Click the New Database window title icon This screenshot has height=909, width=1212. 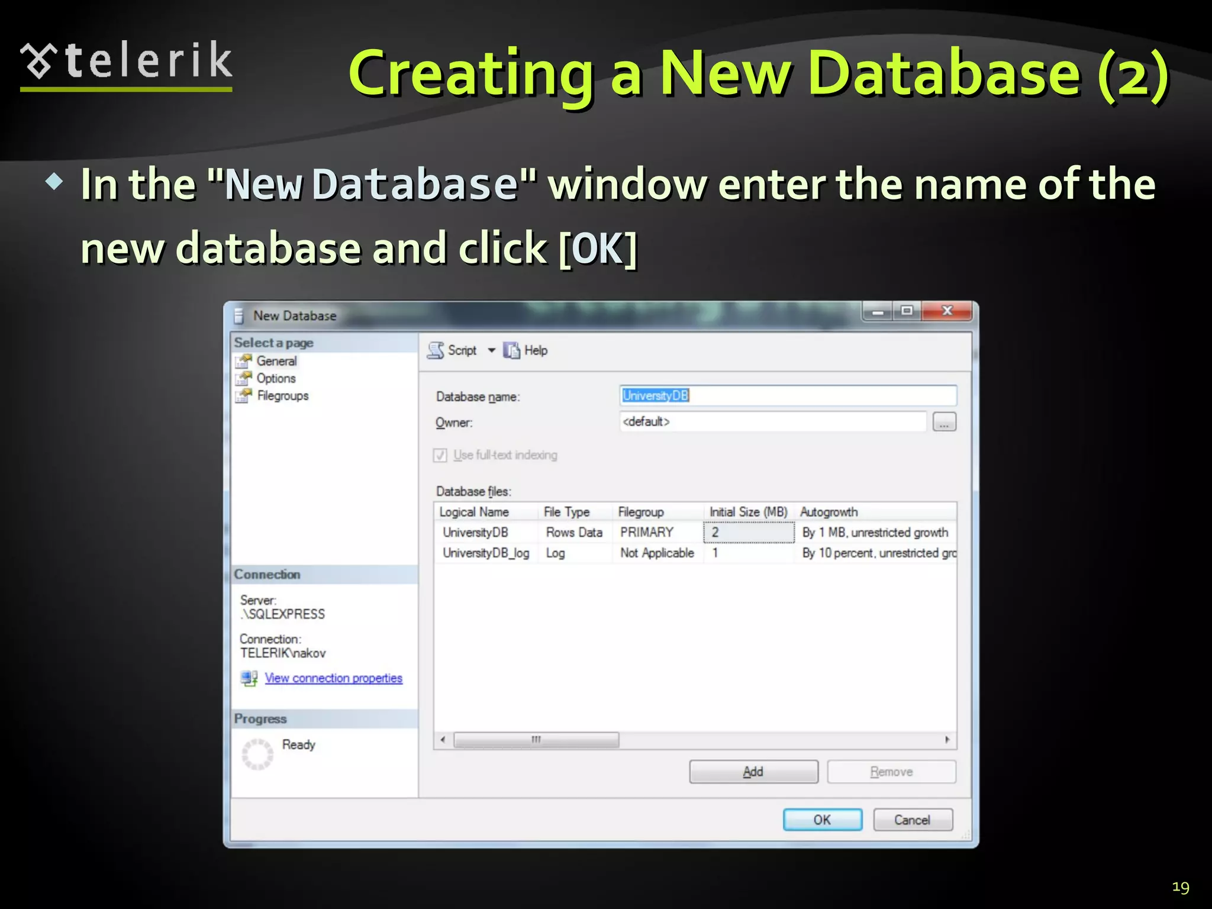pyautogui.click(x=239, y=316)
